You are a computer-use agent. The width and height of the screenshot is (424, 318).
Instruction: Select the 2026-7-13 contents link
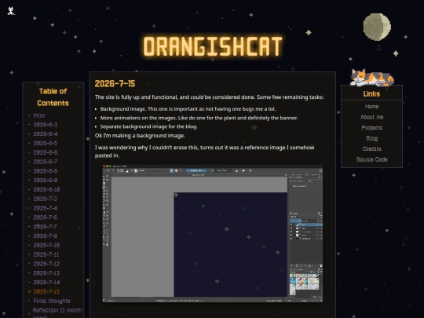[46, 272]
